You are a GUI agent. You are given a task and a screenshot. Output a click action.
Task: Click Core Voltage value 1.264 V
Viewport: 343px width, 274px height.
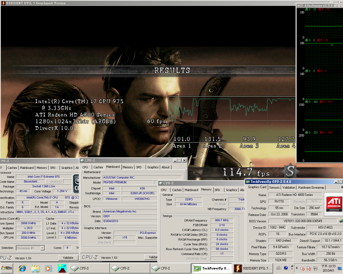coord(62,191)
